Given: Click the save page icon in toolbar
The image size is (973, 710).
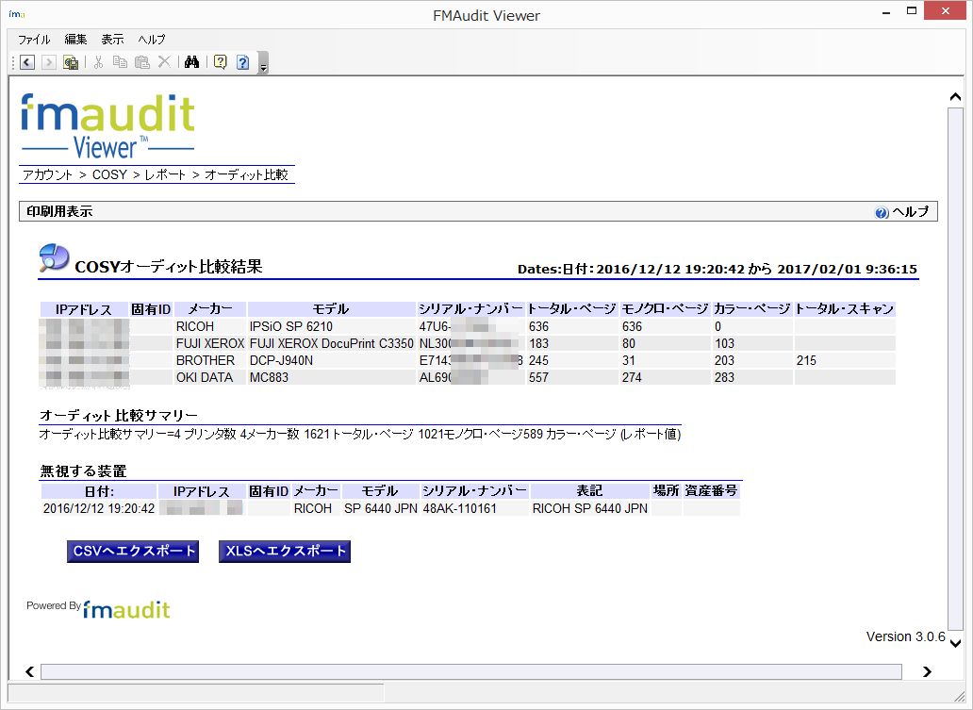Looking at the screenshot, I should 71,62.
